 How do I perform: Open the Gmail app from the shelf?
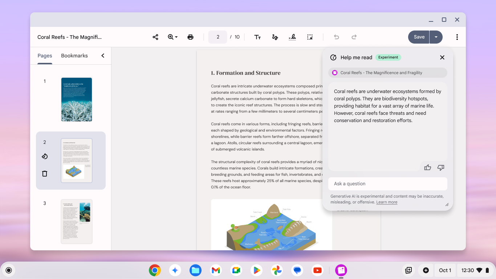216,270
